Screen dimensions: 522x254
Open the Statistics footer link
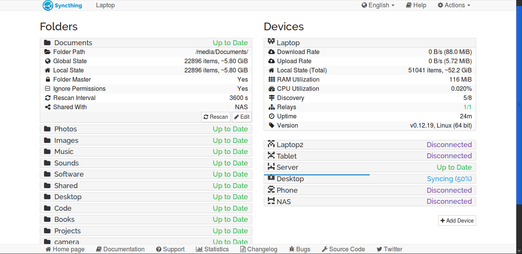pyautogui.click(x=212, y=249)
